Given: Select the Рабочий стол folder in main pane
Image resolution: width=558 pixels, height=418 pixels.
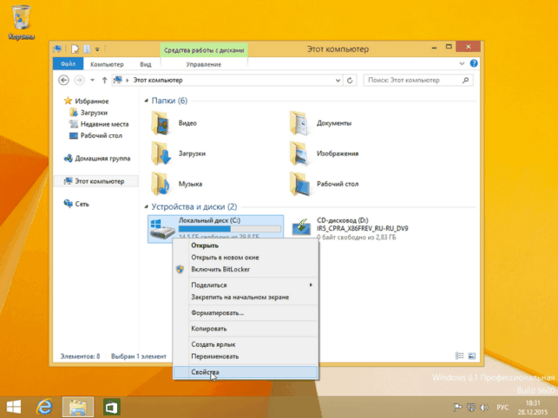Looking at the screenshot, I should (x=325, y=184).
